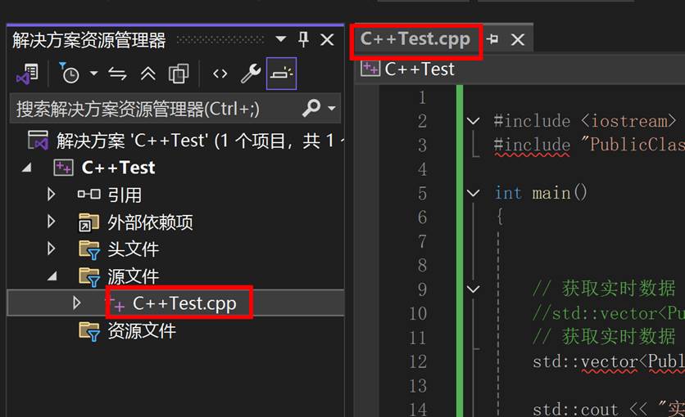Collapse the main() function fold arrow
This screenshot has height=417, width=685.
tap(474, 193)
